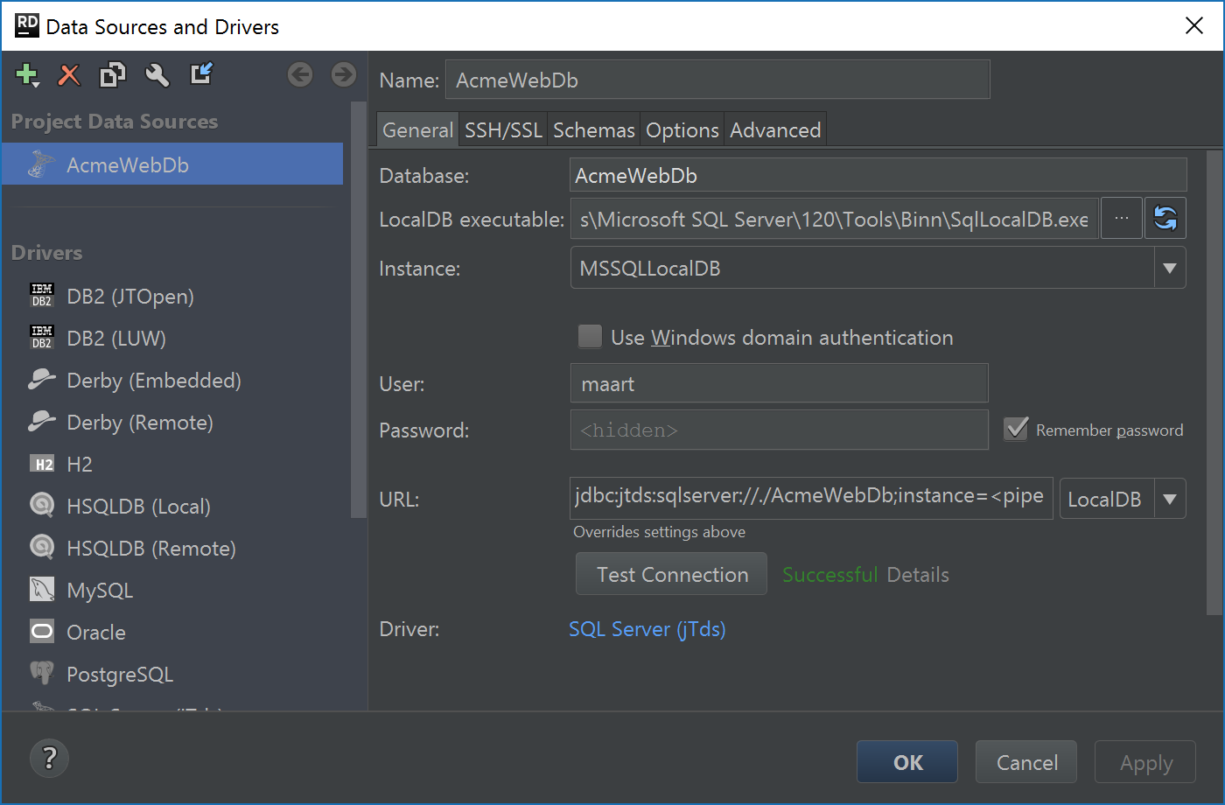The image size is (1225, 805).
Task: Go back with left arrow icon
Action: 300,75
